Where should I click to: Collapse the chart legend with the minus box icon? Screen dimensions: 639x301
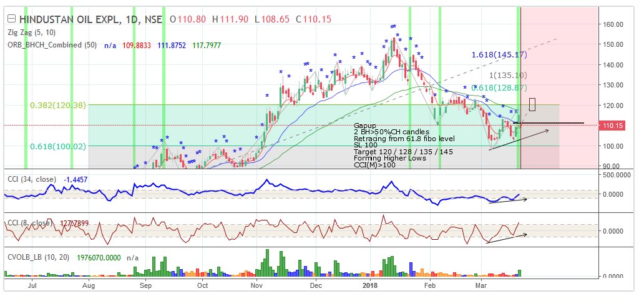click(x=12, y=18)
